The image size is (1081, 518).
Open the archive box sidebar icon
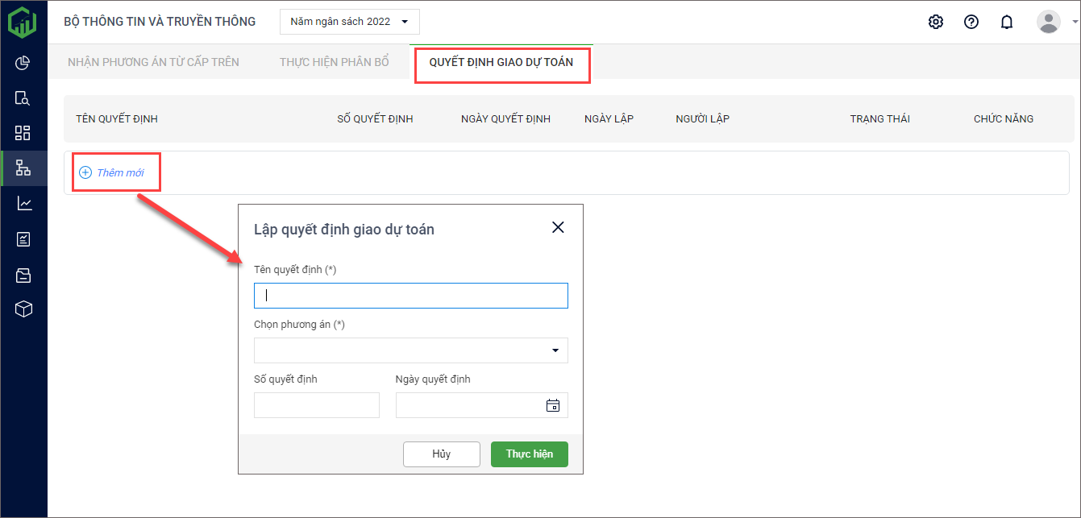(x=23, y=276)
